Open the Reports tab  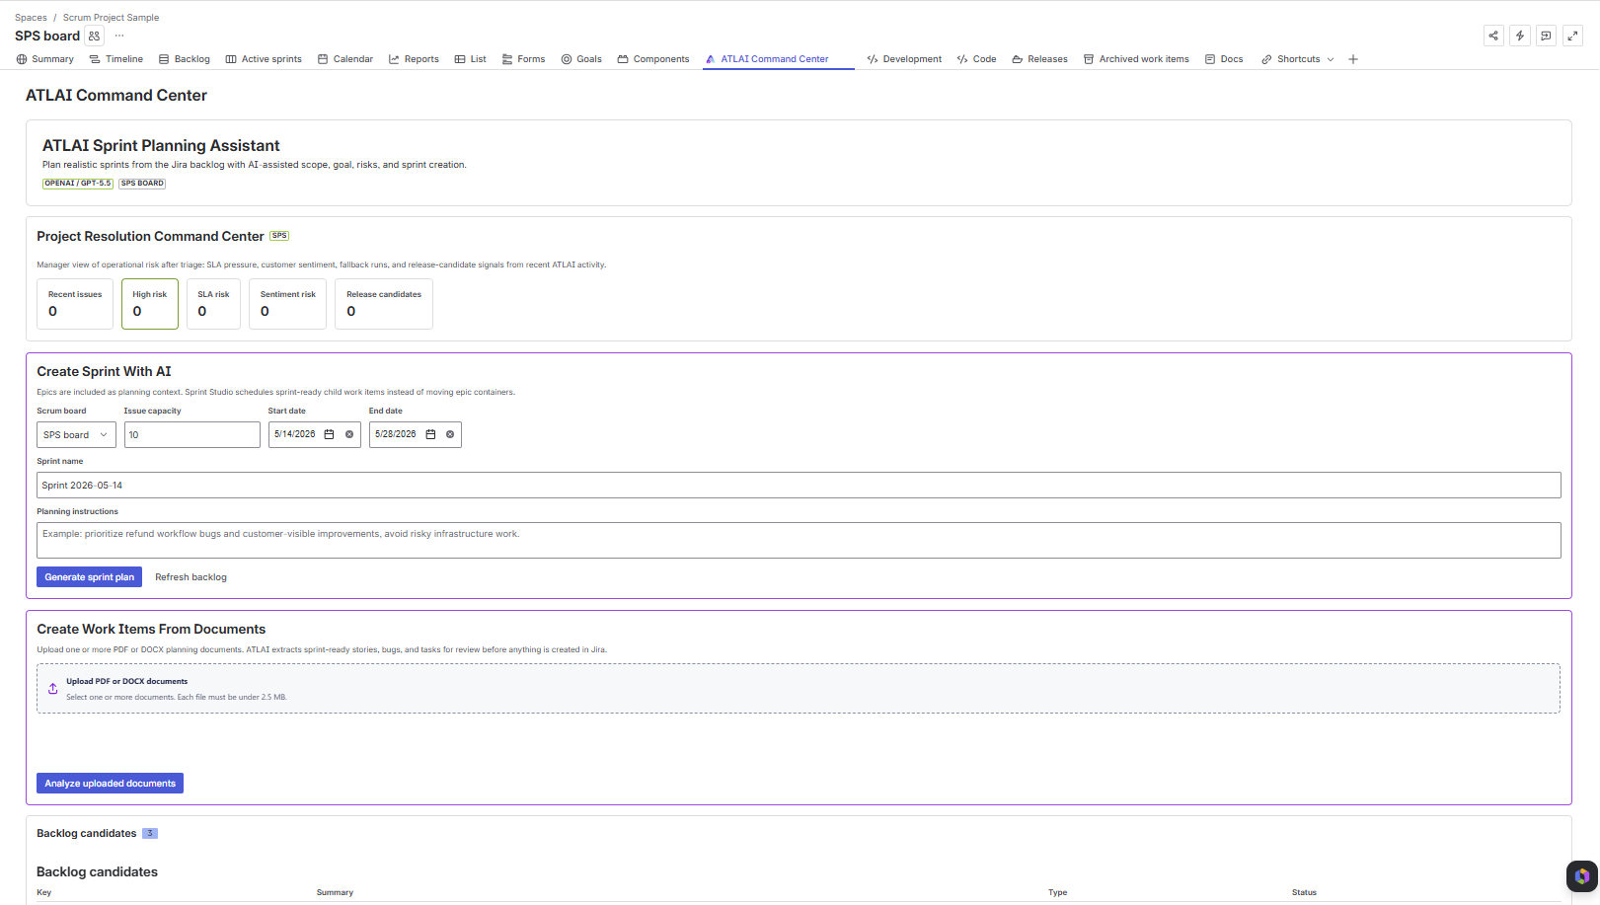pos(414,59)
